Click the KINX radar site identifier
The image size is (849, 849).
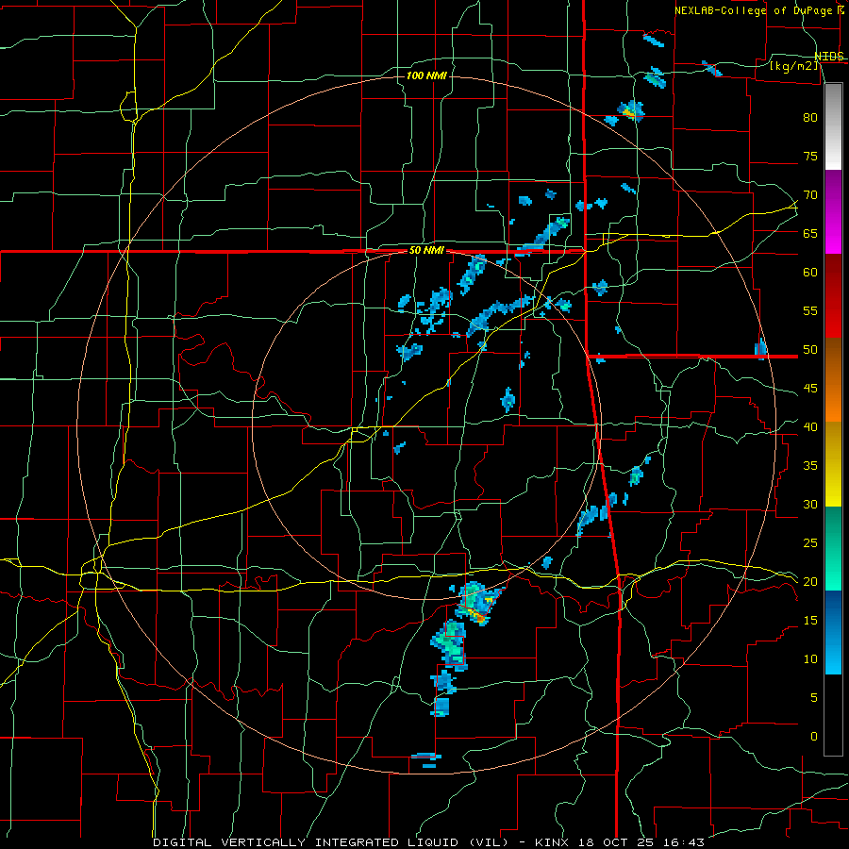553,842
